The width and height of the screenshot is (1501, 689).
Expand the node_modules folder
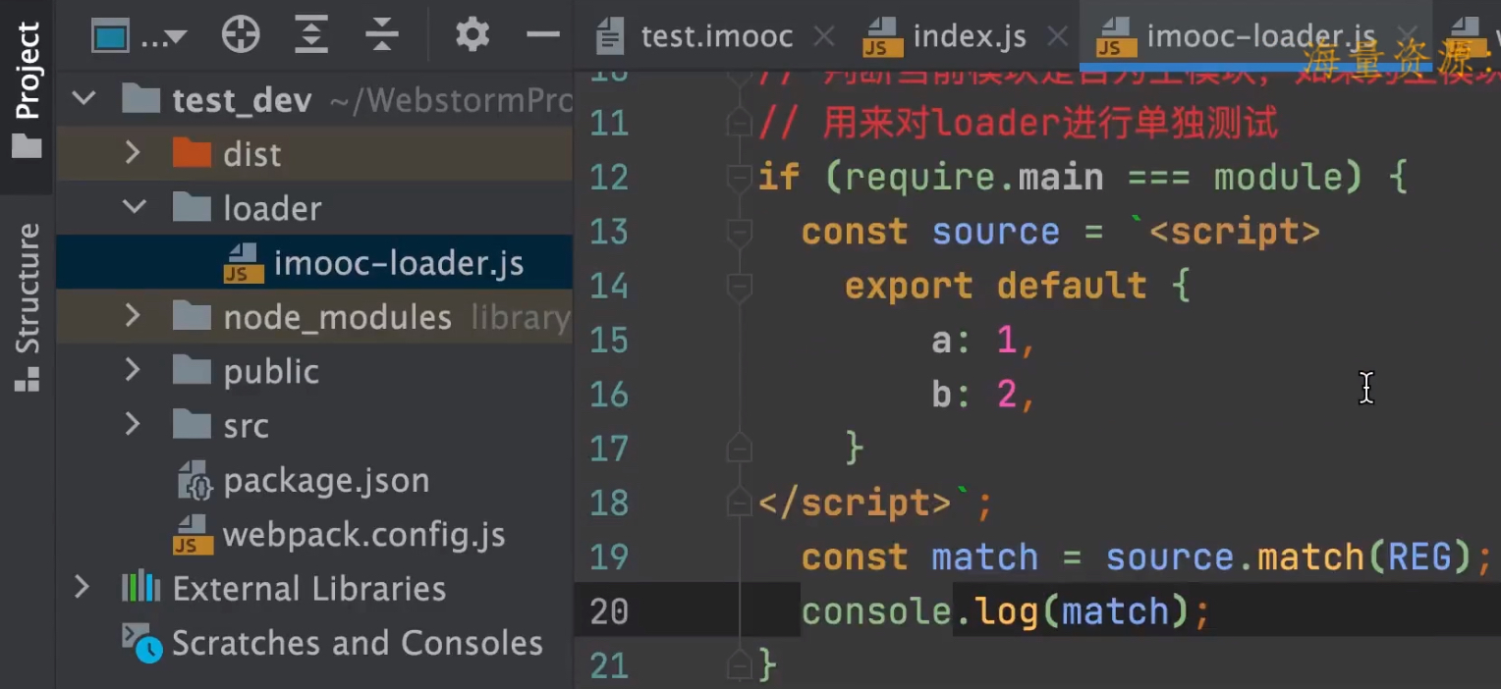point(133,317)
